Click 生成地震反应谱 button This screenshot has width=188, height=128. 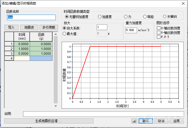pyautogui.click(x=49, y=121)
